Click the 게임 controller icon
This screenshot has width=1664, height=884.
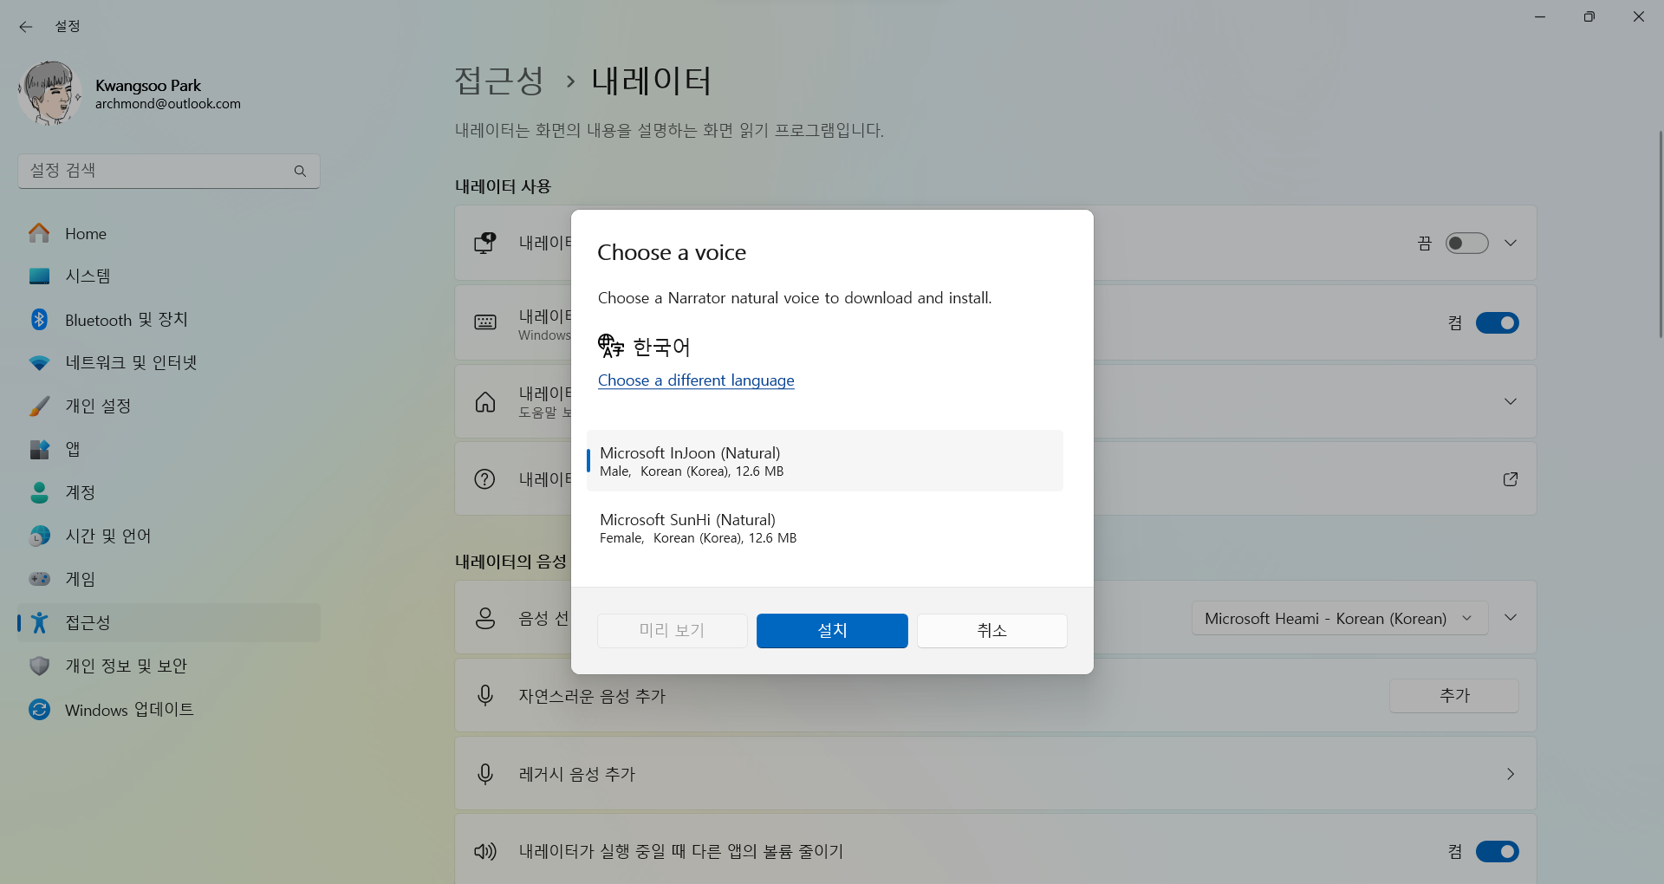[39, 578]
